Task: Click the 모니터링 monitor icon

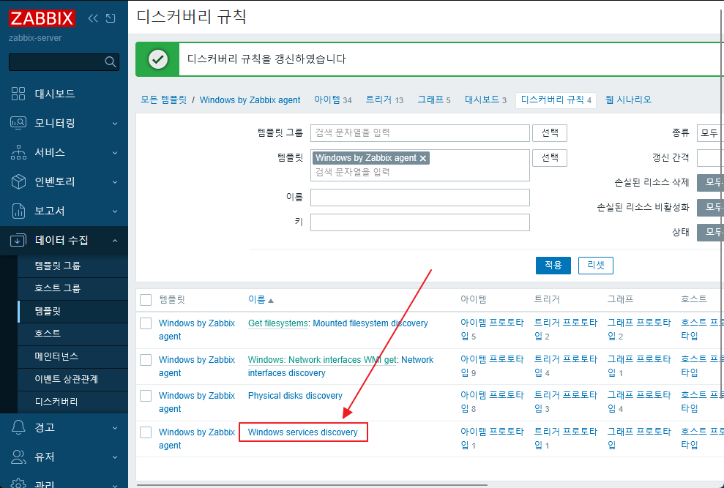Action: [x=18, y=123]
